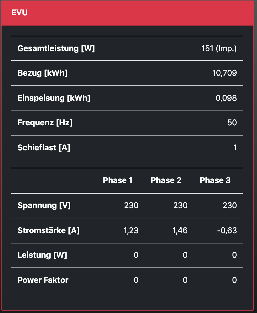Select the Power Faktor row label

[43, 280]
